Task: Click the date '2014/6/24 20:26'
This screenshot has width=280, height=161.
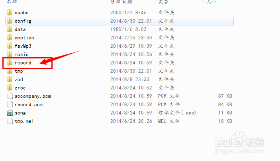Action: point(131,121)
